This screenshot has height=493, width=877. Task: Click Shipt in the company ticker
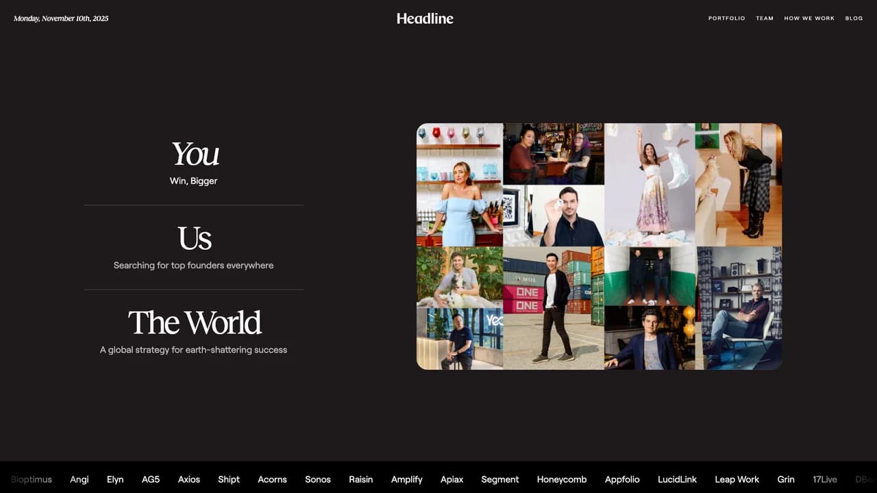229,479
